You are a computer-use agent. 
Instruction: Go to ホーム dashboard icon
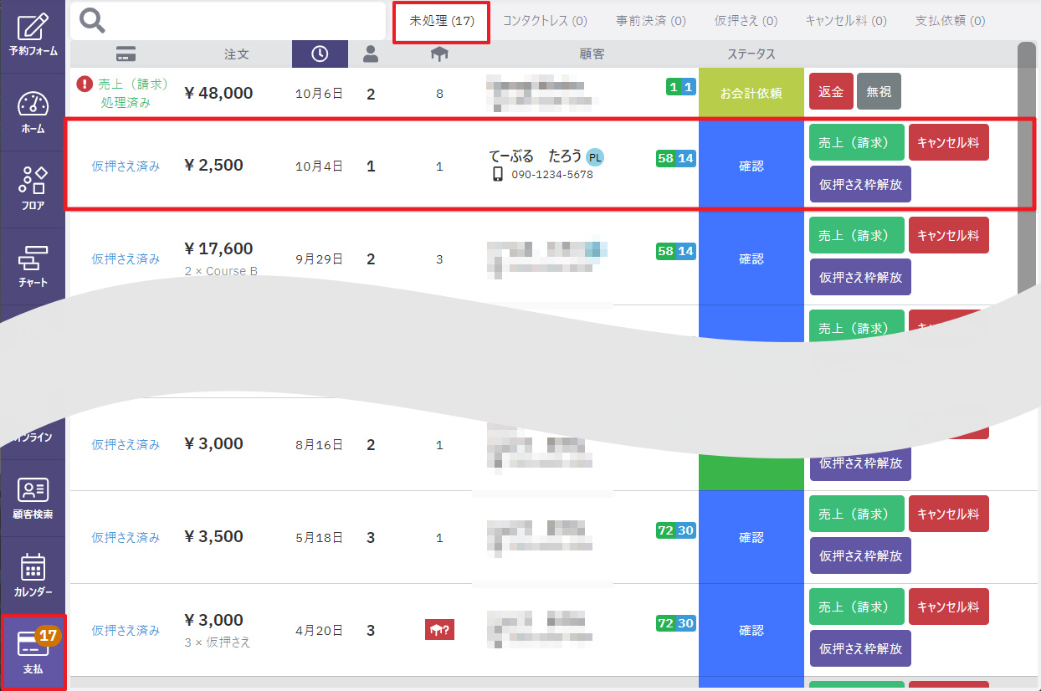(x=33, y=112)
